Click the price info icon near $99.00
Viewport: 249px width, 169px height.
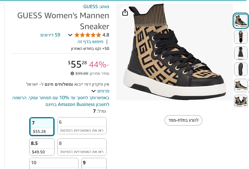pyautogui.click(x=72, y=73)
